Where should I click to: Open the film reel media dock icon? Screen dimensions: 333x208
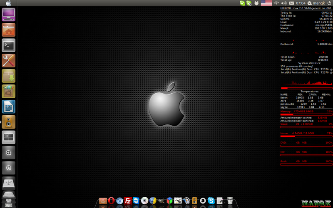[186, 201]
